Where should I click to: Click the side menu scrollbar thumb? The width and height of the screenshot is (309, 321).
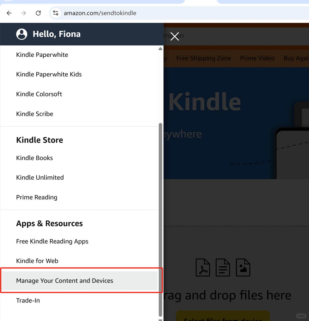click(161, 220)
